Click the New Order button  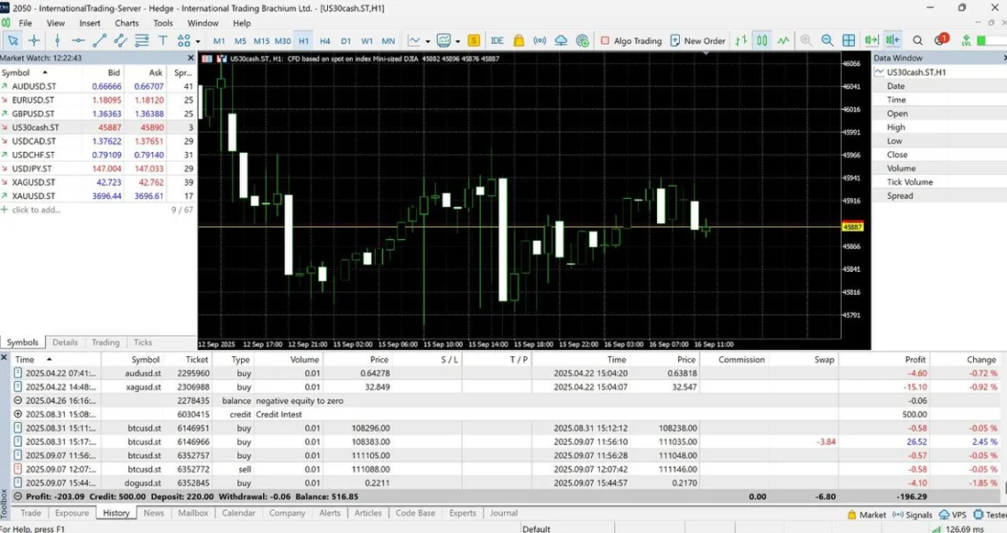(x=698, y=41)
